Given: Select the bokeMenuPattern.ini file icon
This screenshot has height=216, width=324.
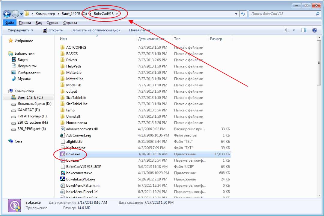Looking at the screenshot, I should coord(63,186).
